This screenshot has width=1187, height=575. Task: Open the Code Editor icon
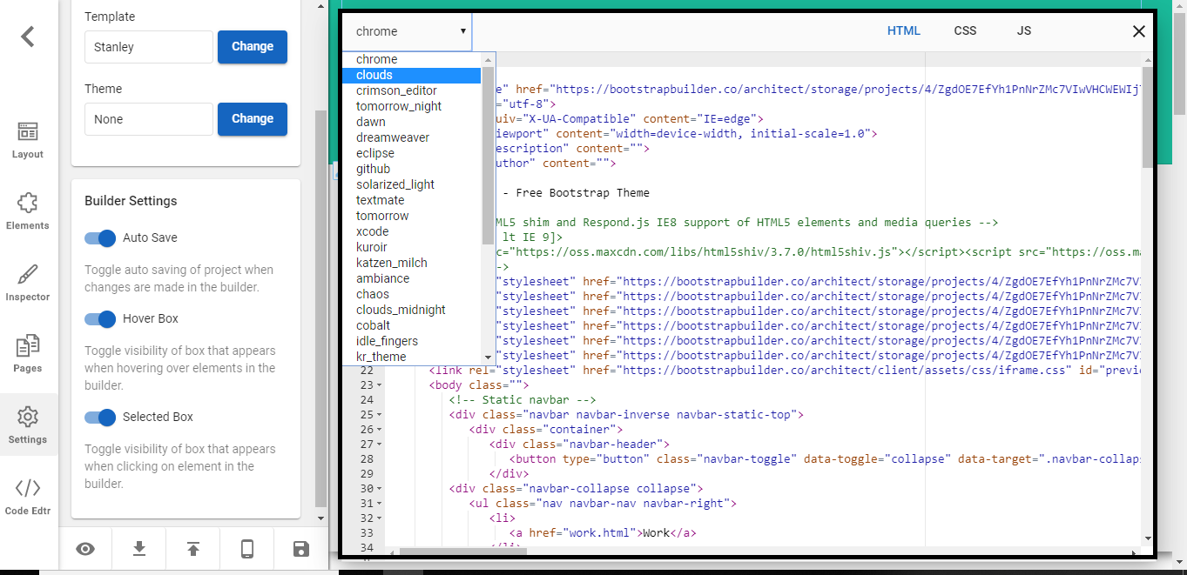point(28,488)
